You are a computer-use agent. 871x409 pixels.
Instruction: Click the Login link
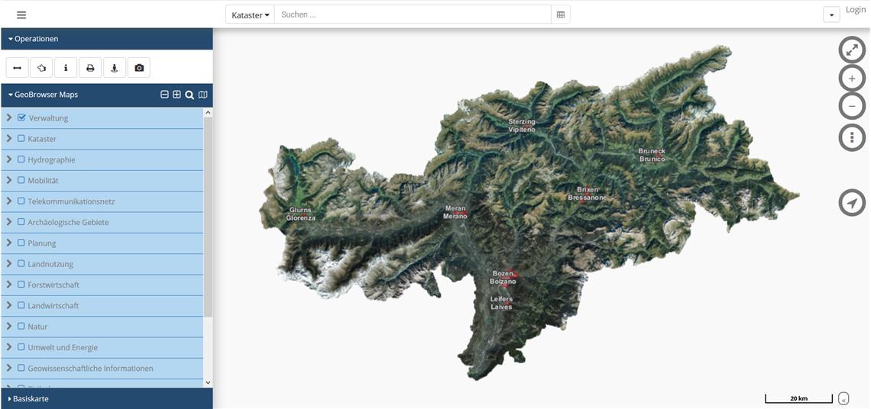[855, 10]
